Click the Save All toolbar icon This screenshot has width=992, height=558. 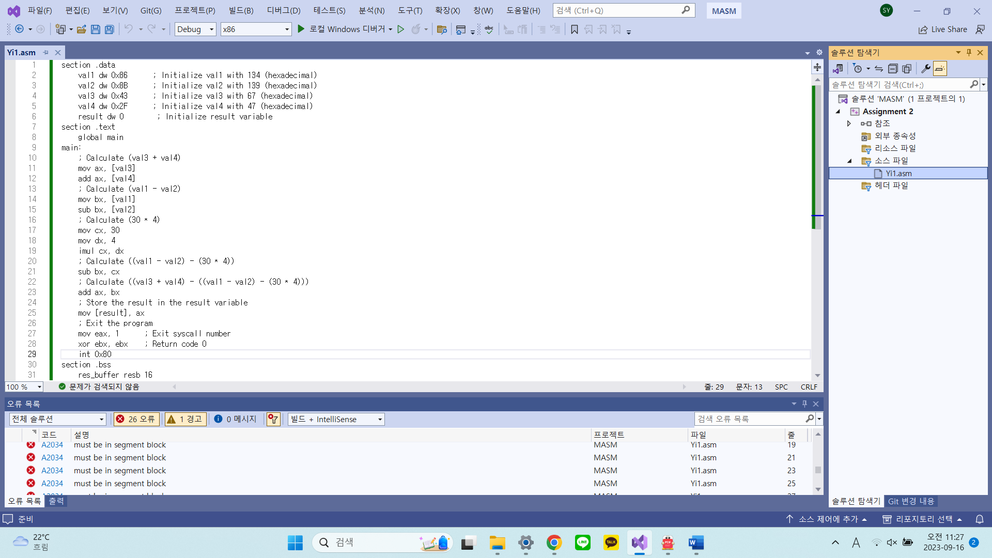[x=109, y=29]
